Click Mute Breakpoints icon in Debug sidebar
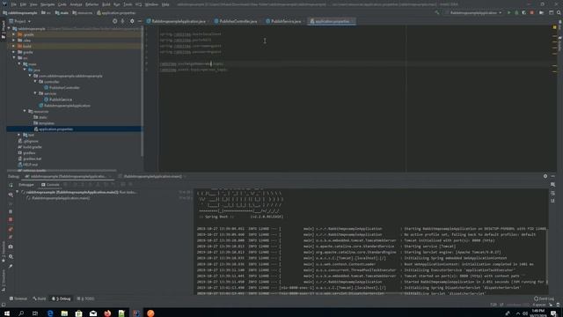Image resolution: width=563 pixels, height=317 pixels. coord(11,237)
